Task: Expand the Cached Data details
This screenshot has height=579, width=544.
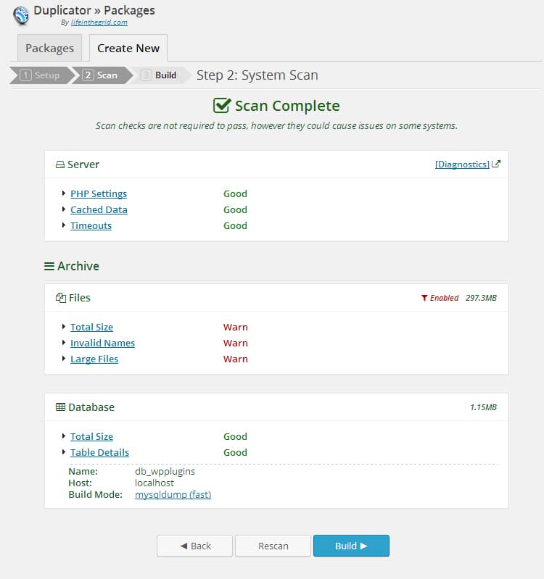Action: (x=99, y=209)
